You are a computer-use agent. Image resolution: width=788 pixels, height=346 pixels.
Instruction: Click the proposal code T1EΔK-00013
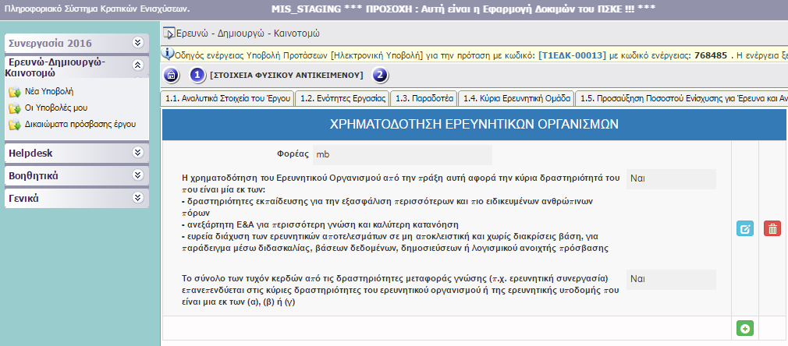572,55
